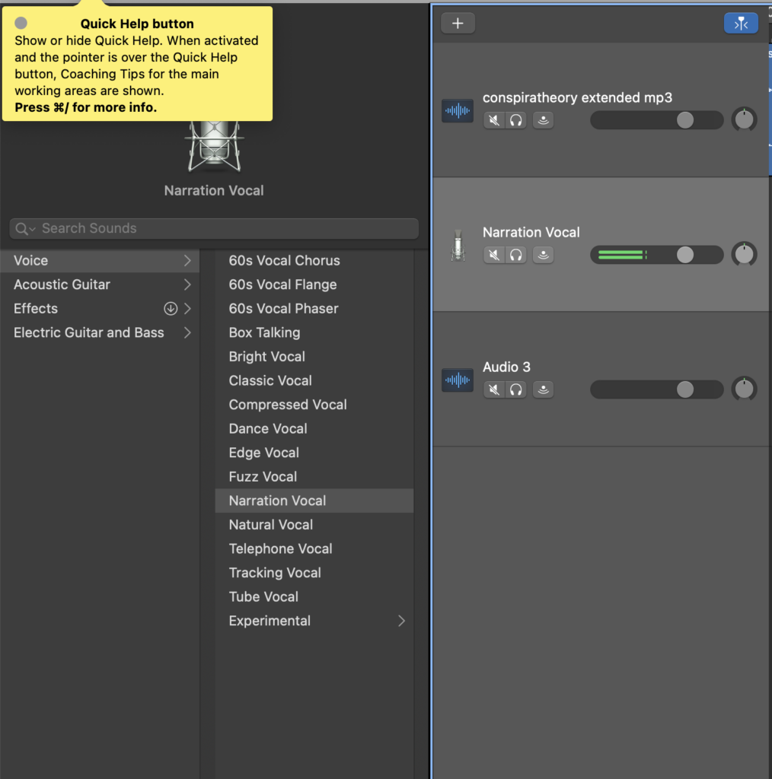This screenshot has width=772, height=779.
Task: Expand the Effects category chevron
Action: tap(187, 309)
